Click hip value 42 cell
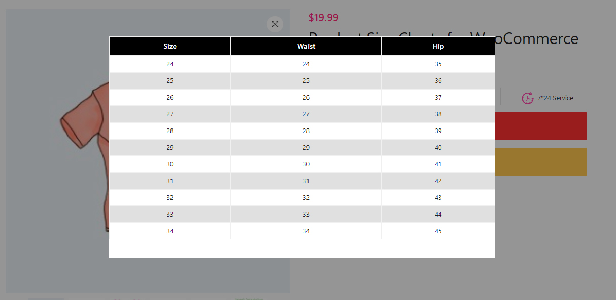The width and height of the screenshot is (616, 300). click(x=438, y=181)
